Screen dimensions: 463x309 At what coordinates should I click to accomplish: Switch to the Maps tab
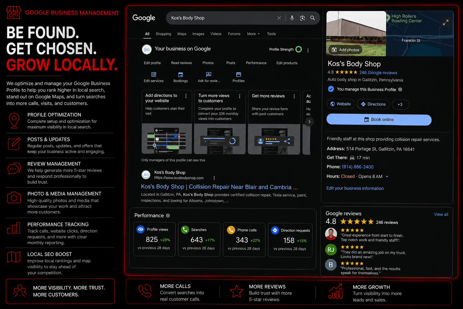coord(182,34)
